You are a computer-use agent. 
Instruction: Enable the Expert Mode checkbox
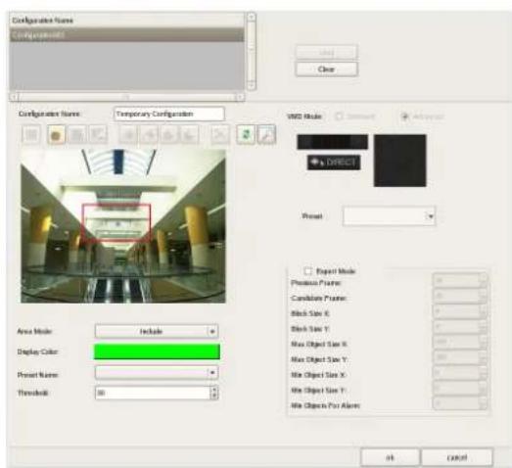pyautogui.click(x=307, y=271)
